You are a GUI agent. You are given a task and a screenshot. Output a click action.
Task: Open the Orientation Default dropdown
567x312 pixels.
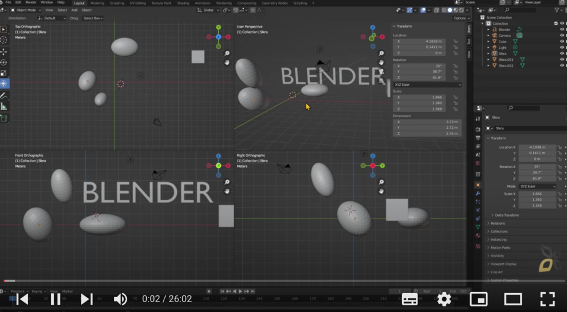[52, 18]
